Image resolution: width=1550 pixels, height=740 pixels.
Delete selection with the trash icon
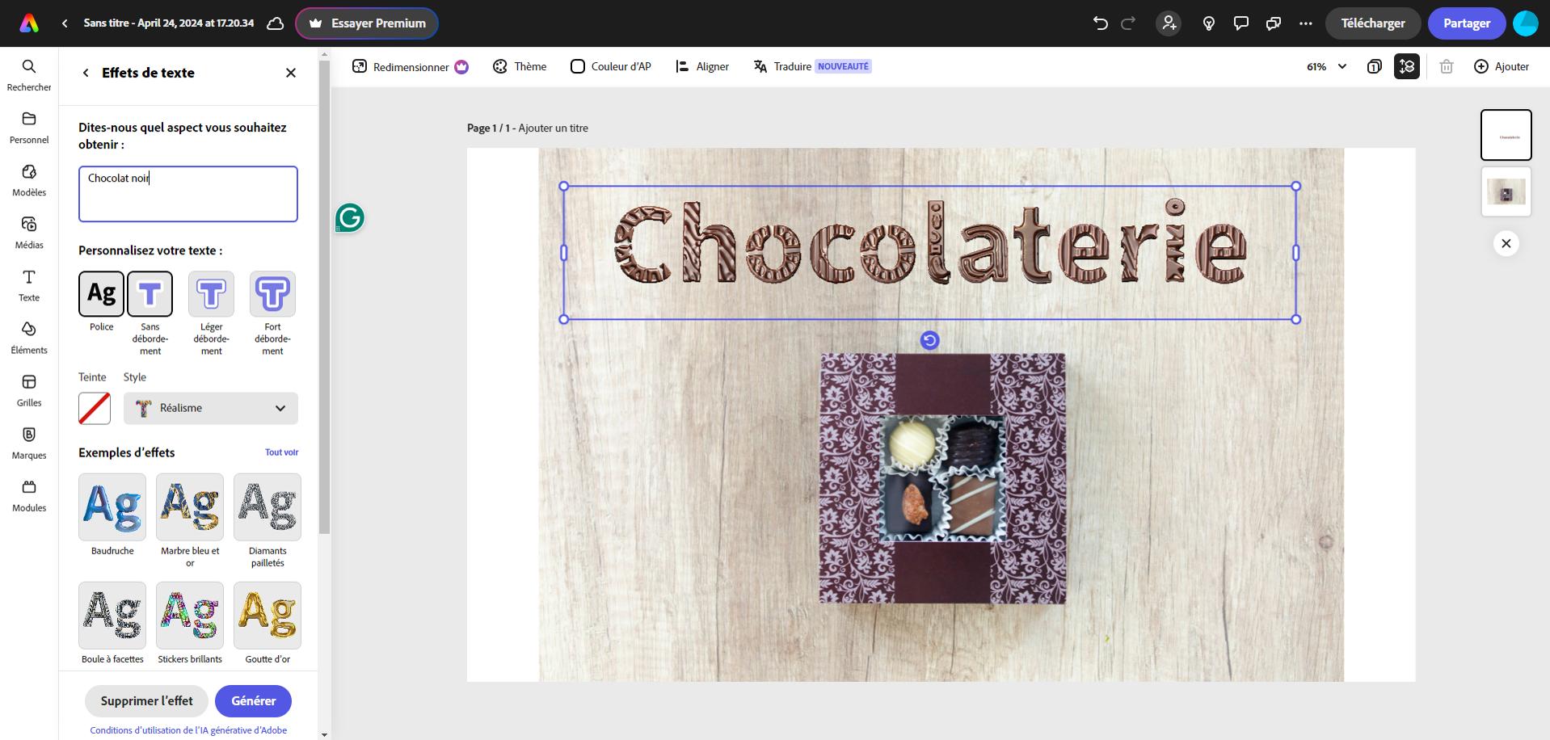pyautogui.click(x=1447, y=66)
